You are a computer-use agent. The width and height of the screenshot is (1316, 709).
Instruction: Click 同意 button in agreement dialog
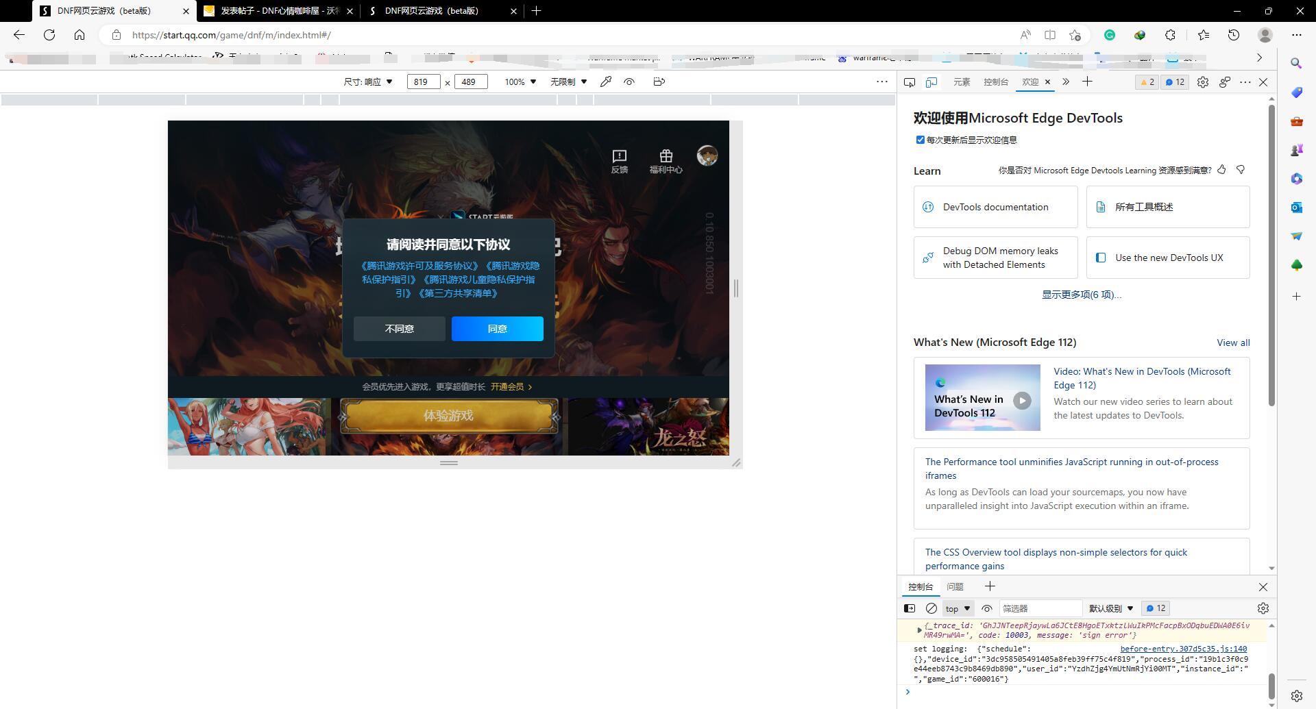point(498,329)
